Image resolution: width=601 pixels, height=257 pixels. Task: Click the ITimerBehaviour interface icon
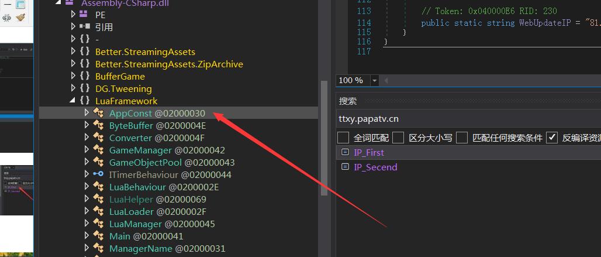coord(99,175)
